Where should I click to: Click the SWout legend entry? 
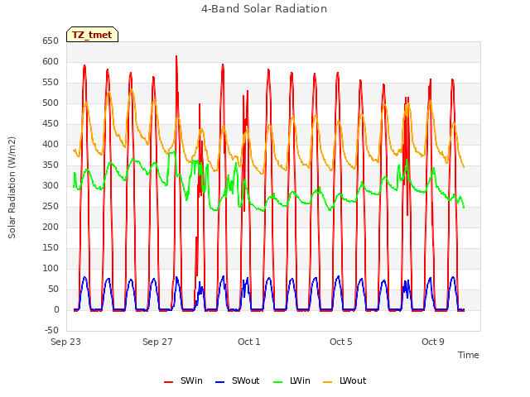[238, 380]
